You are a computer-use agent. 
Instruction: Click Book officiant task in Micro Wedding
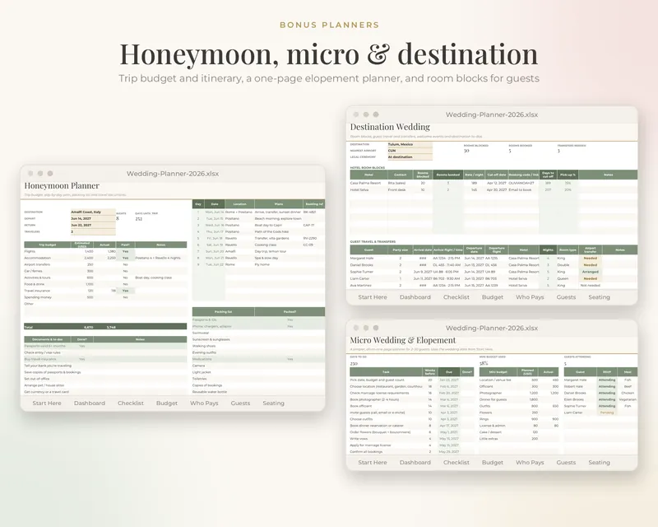(x=361, y=406)
